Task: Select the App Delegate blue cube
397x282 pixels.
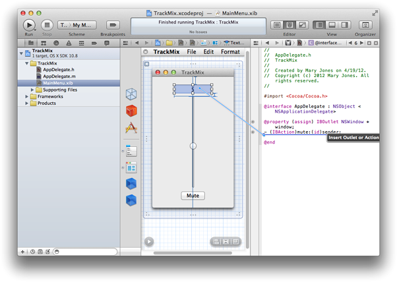Action: tap(131, 184)
